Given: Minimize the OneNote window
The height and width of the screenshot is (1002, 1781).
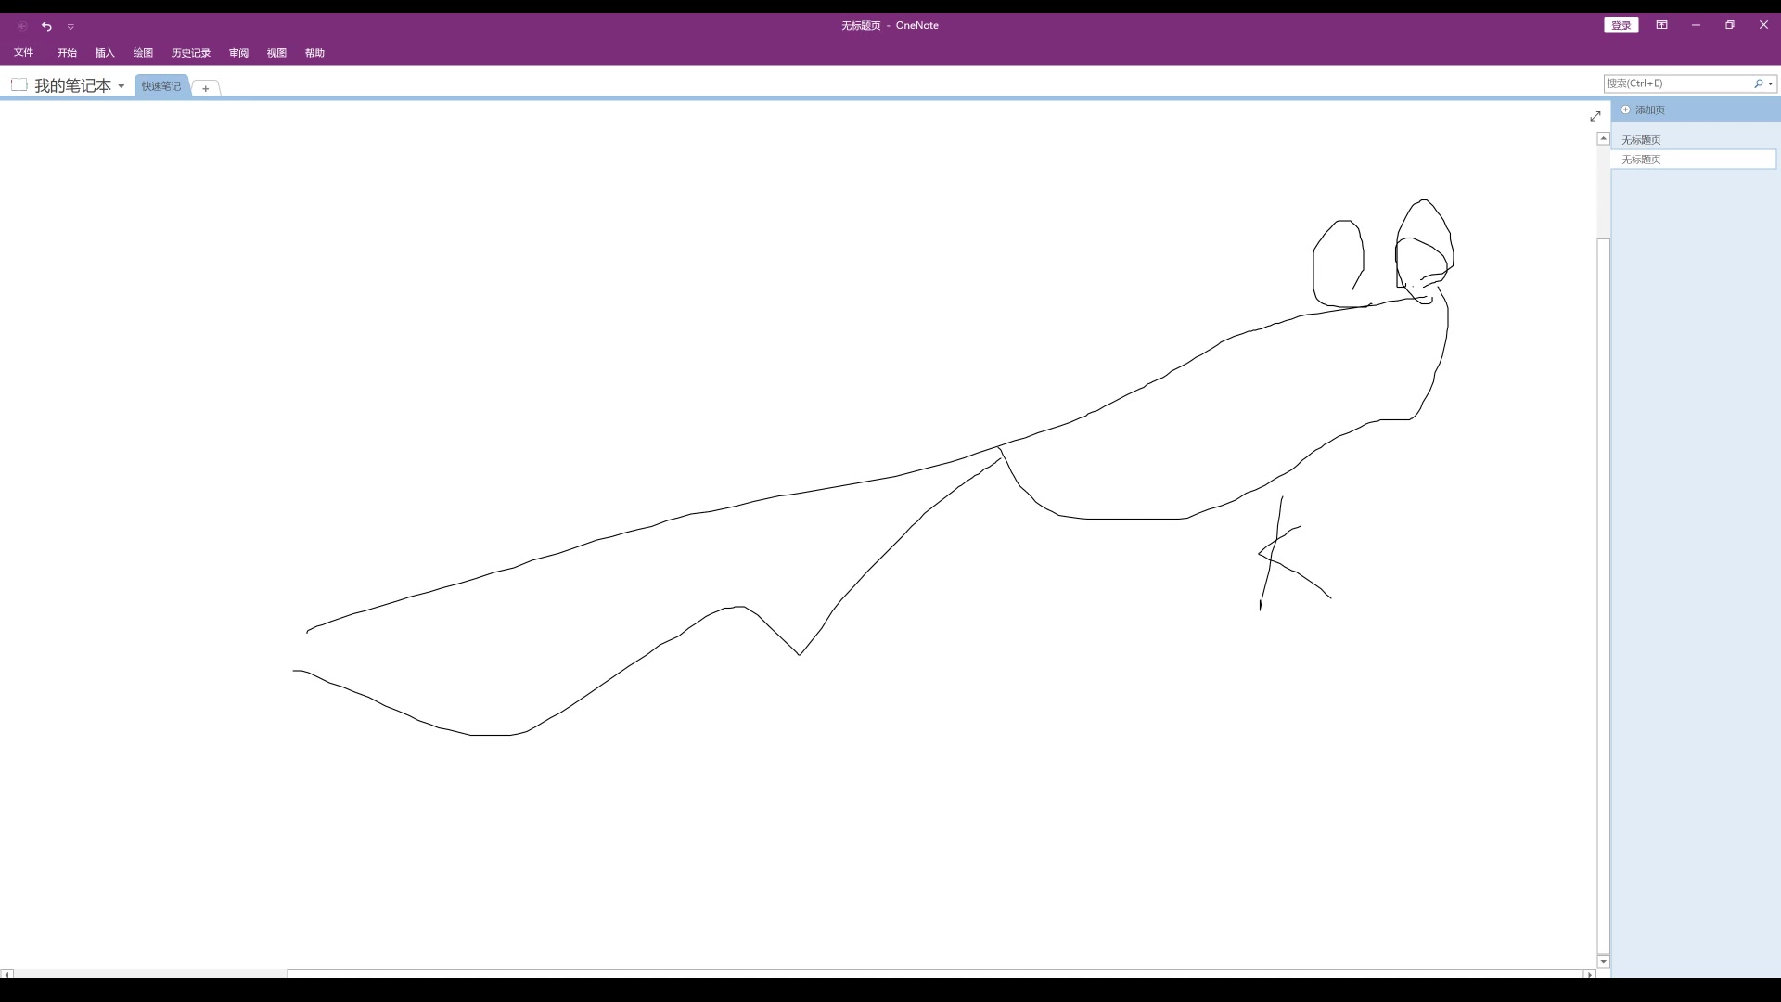Looking at the screenshot, I should pos(1696,25).
